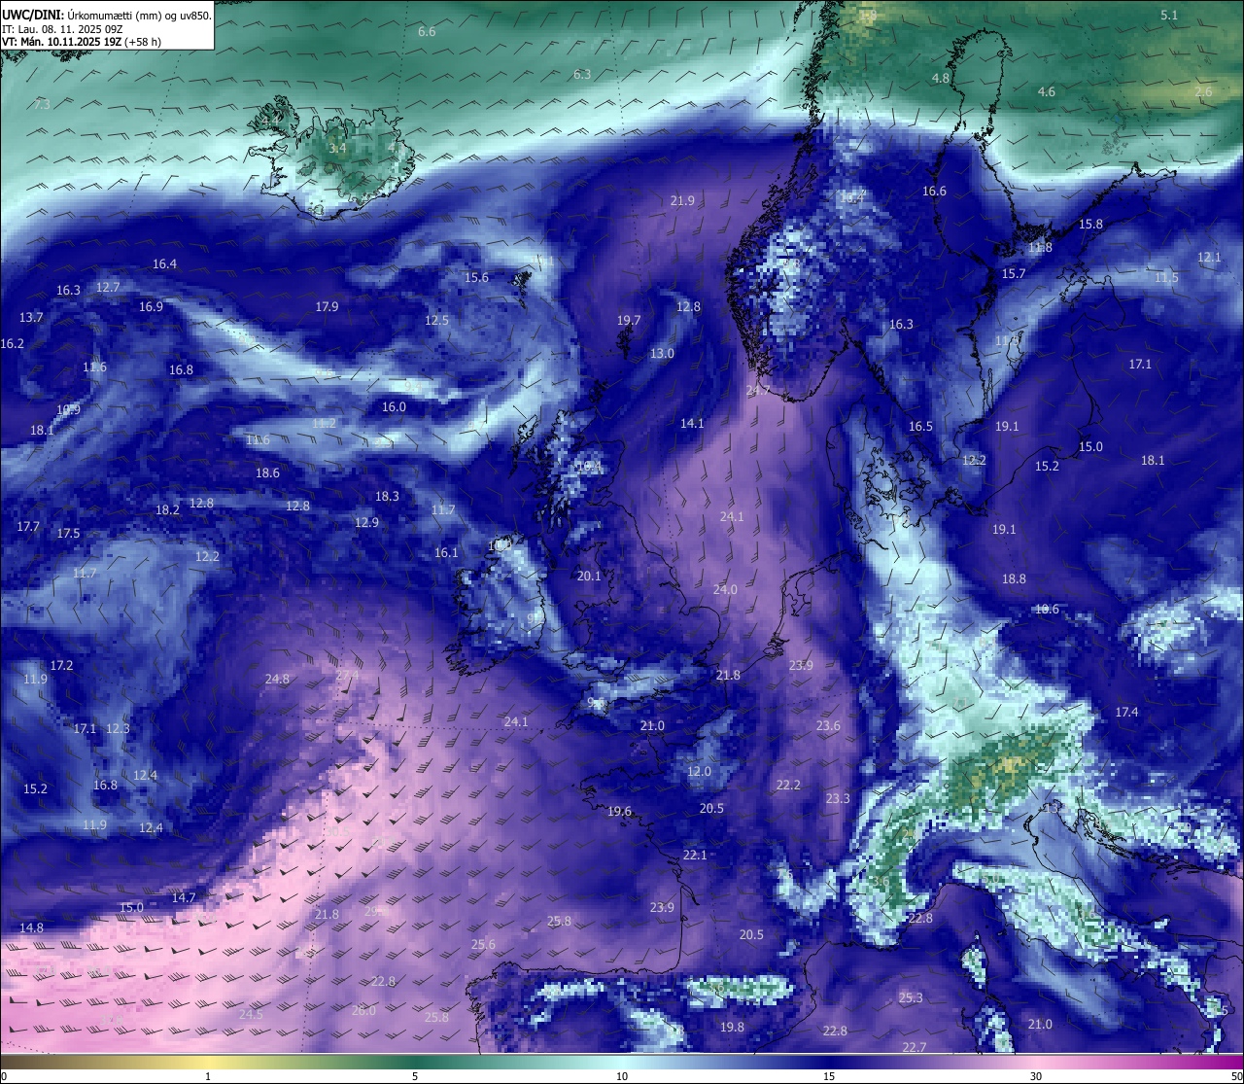Click the 18.3 value west of Scotland
This screenshot has width=1244, height=1084.
(x=387, y=497)
